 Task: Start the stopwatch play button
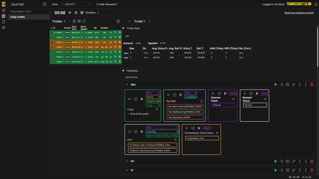[x=70, y=12]
